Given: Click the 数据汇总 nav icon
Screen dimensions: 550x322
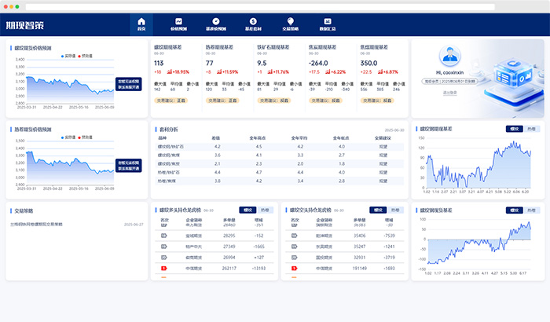Looking at the screenshot, I should click(x=328, y=23).
